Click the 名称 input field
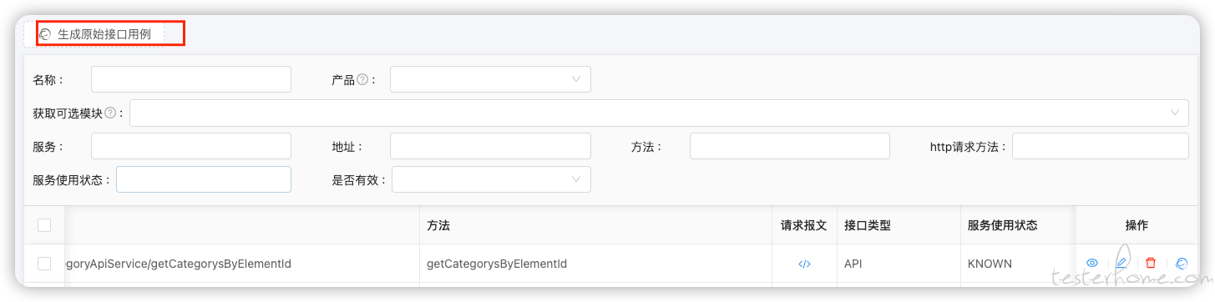The image size is (1215, 302). point(191,79)
